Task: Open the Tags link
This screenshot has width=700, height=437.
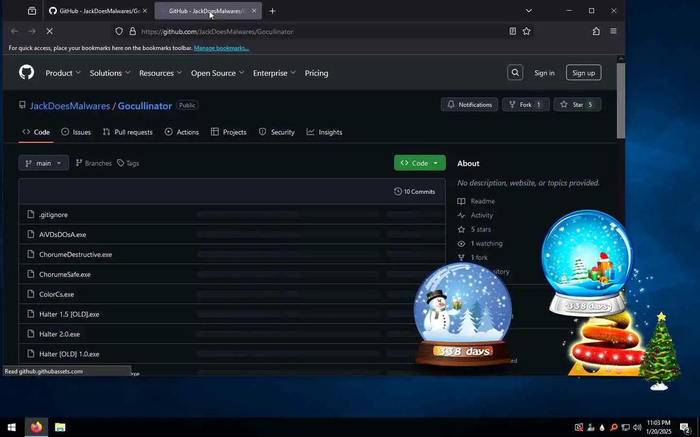Action: (128, 163)
